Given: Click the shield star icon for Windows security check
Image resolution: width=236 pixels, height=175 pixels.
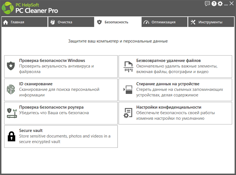Looking at the screenshot, I should pos(11,66).
